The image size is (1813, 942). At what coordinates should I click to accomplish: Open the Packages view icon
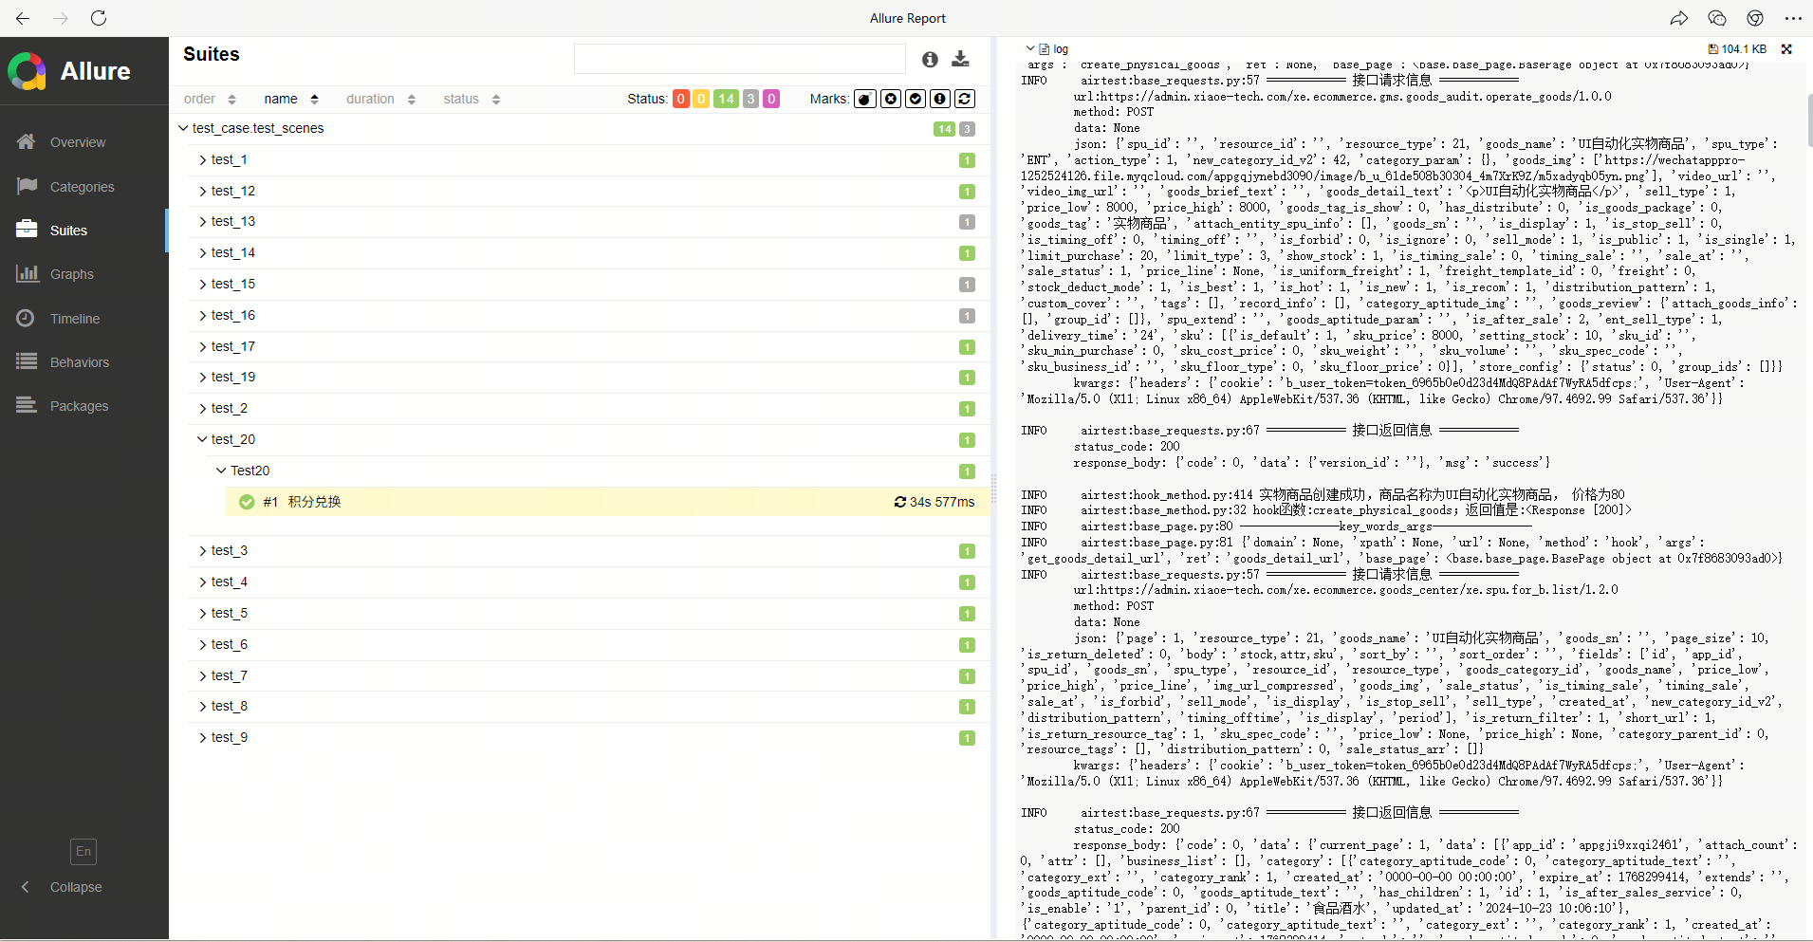click(x=27, y=405)
